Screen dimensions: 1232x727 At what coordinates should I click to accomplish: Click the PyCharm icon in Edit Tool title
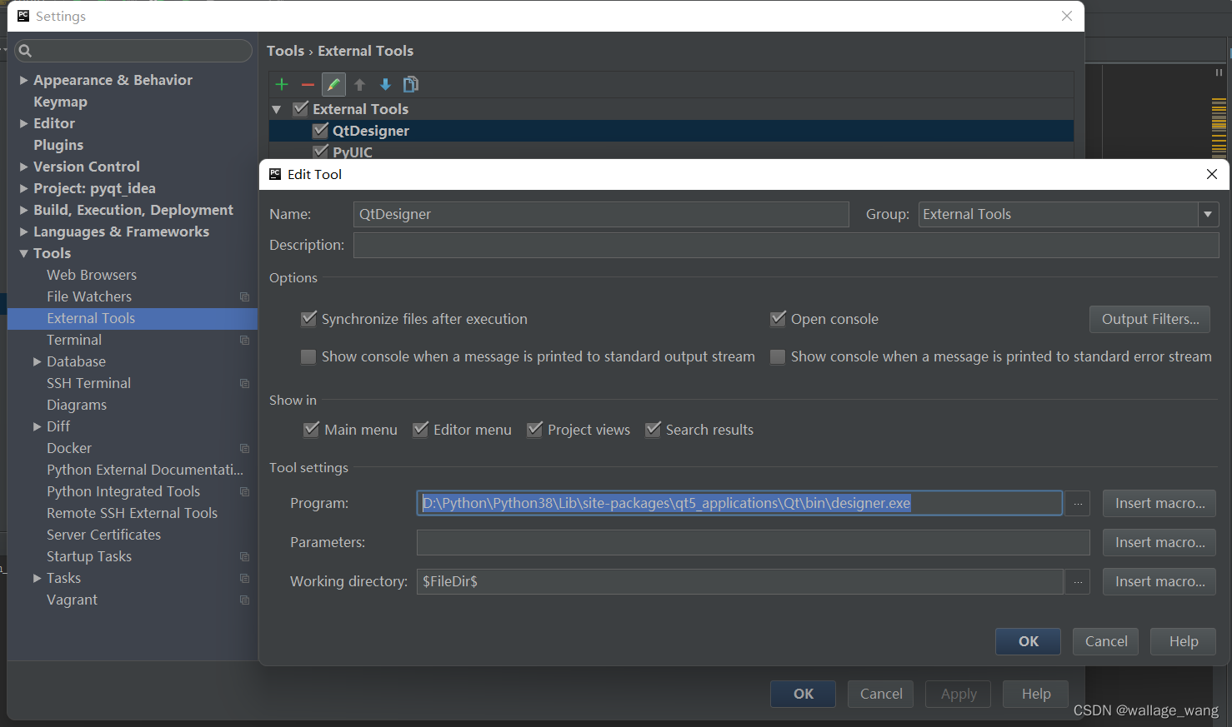pyautogui.click(x=275, y=174)
